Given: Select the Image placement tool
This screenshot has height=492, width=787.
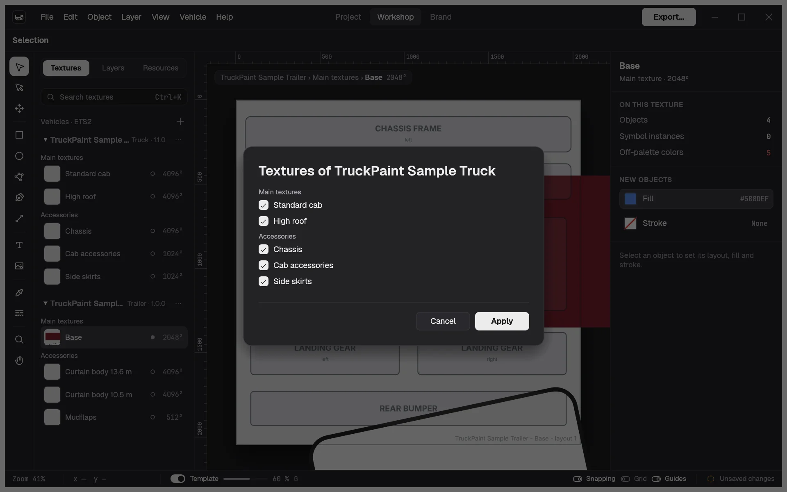Looking at the screenshot, I should point(19,266).
